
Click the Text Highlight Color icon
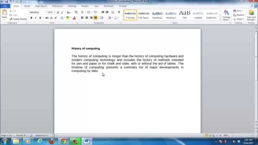(x=67, y=18)
